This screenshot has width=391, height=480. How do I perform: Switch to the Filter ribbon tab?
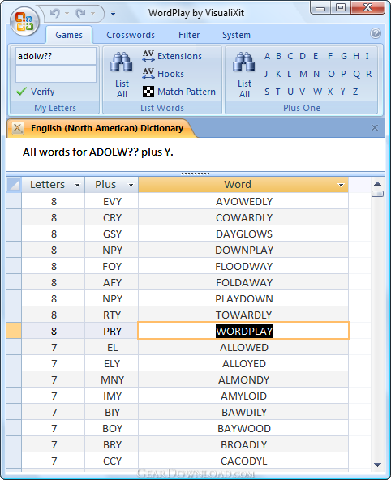coord(189,35)
